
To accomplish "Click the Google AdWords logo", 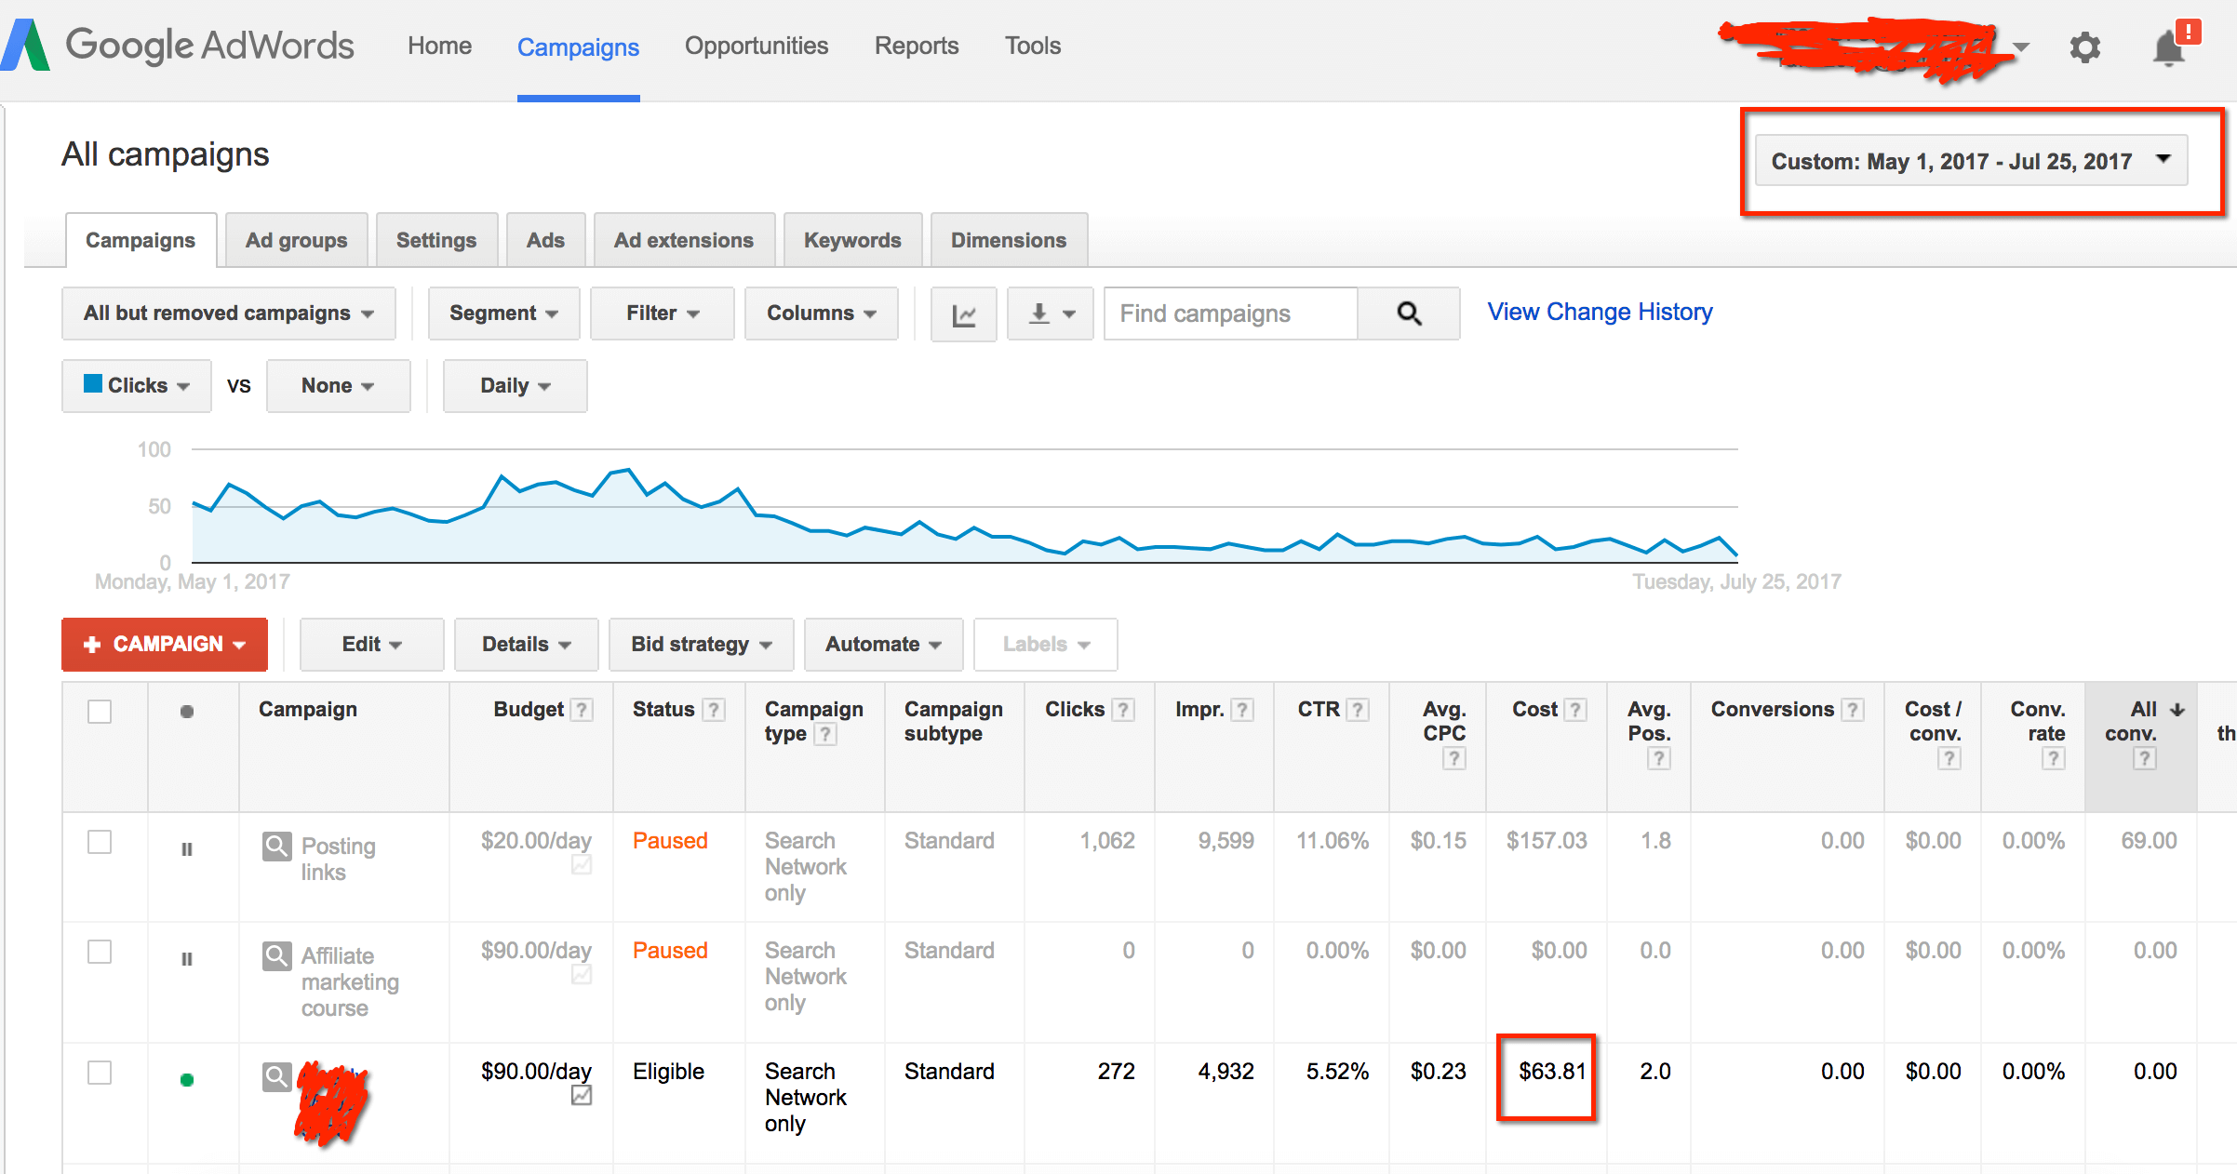I will coord(179,45).
